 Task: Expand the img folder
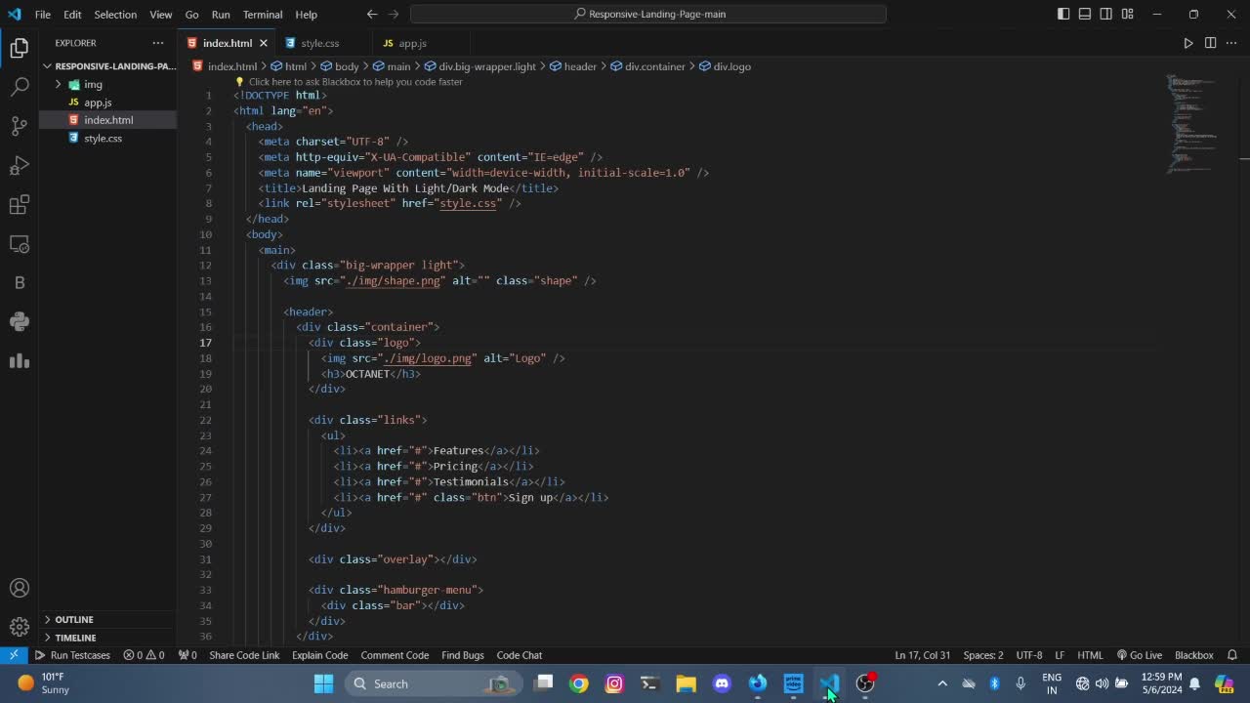[93, 84]
